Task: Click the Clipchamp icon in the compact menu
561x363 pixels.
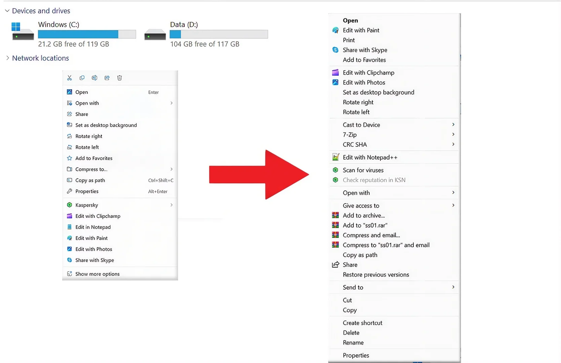Action: tap(70, 216)
